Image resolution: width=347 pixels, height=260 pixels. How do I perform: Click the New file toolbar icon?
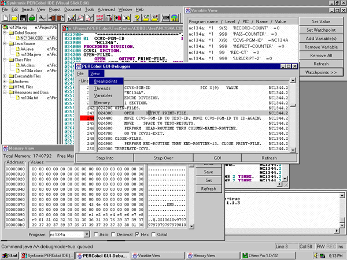point(6,18)
